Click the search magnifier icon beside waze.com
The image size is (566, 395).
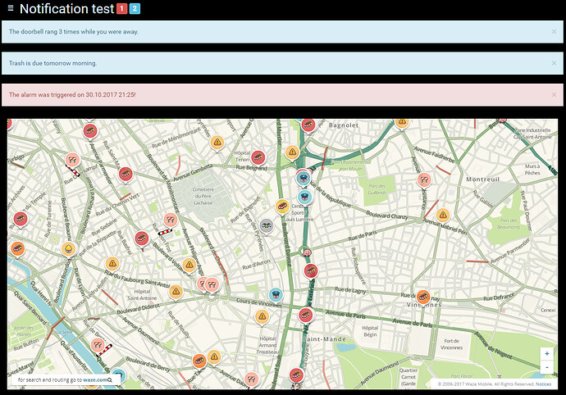coord(110,380)
